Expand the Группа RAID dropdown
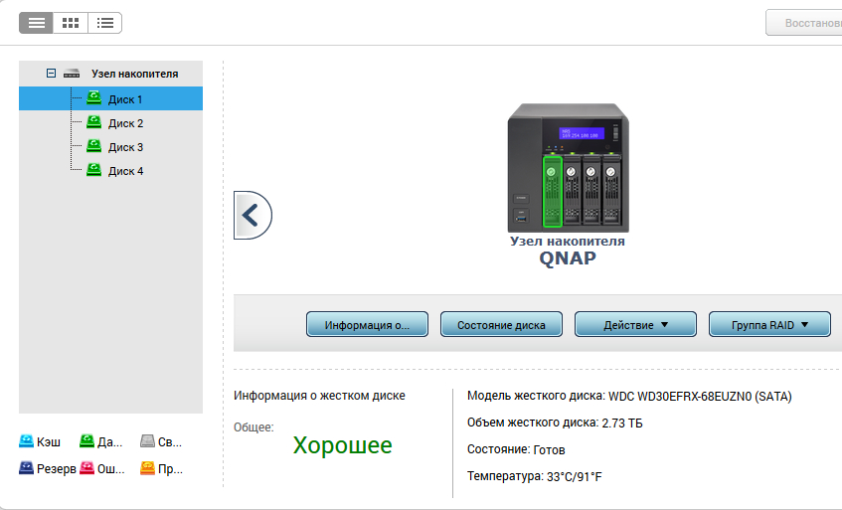 (x=768, y=325)
